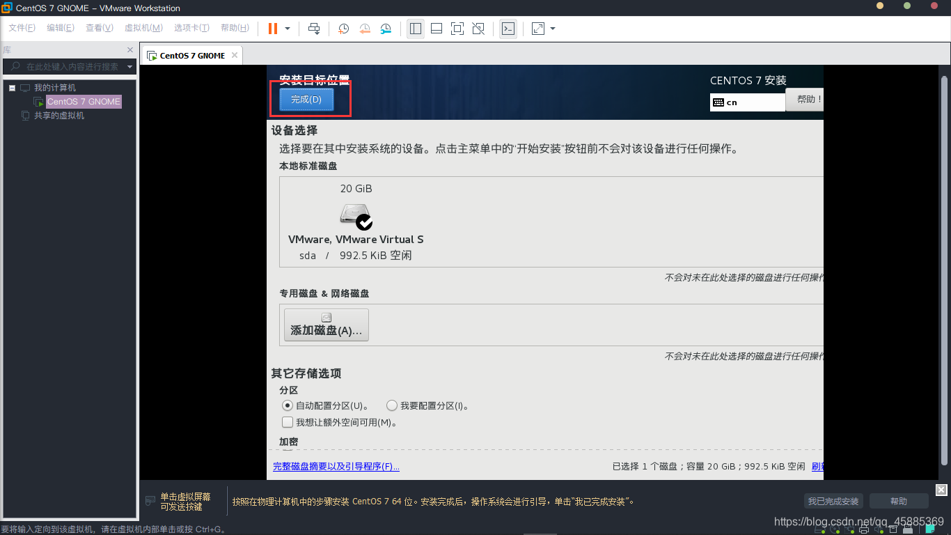
Task: Close the library panel
Action: click(129, 50)
